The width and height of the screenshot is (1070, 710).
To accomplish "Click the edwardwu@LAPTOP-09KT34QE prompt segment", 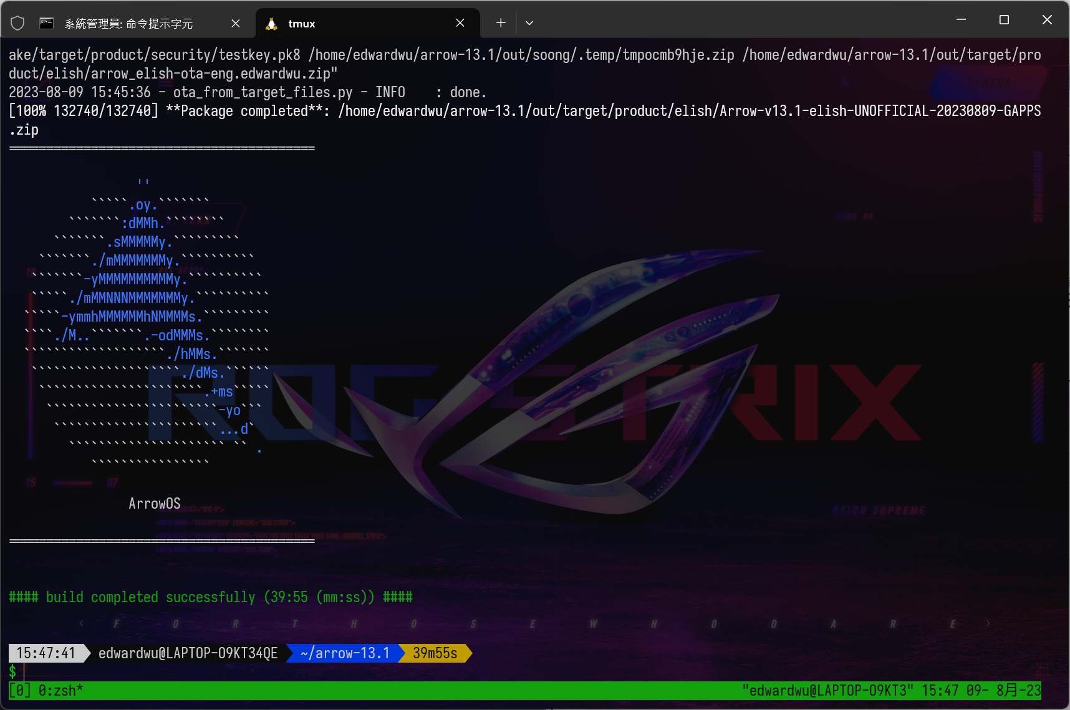I will 188,653.
